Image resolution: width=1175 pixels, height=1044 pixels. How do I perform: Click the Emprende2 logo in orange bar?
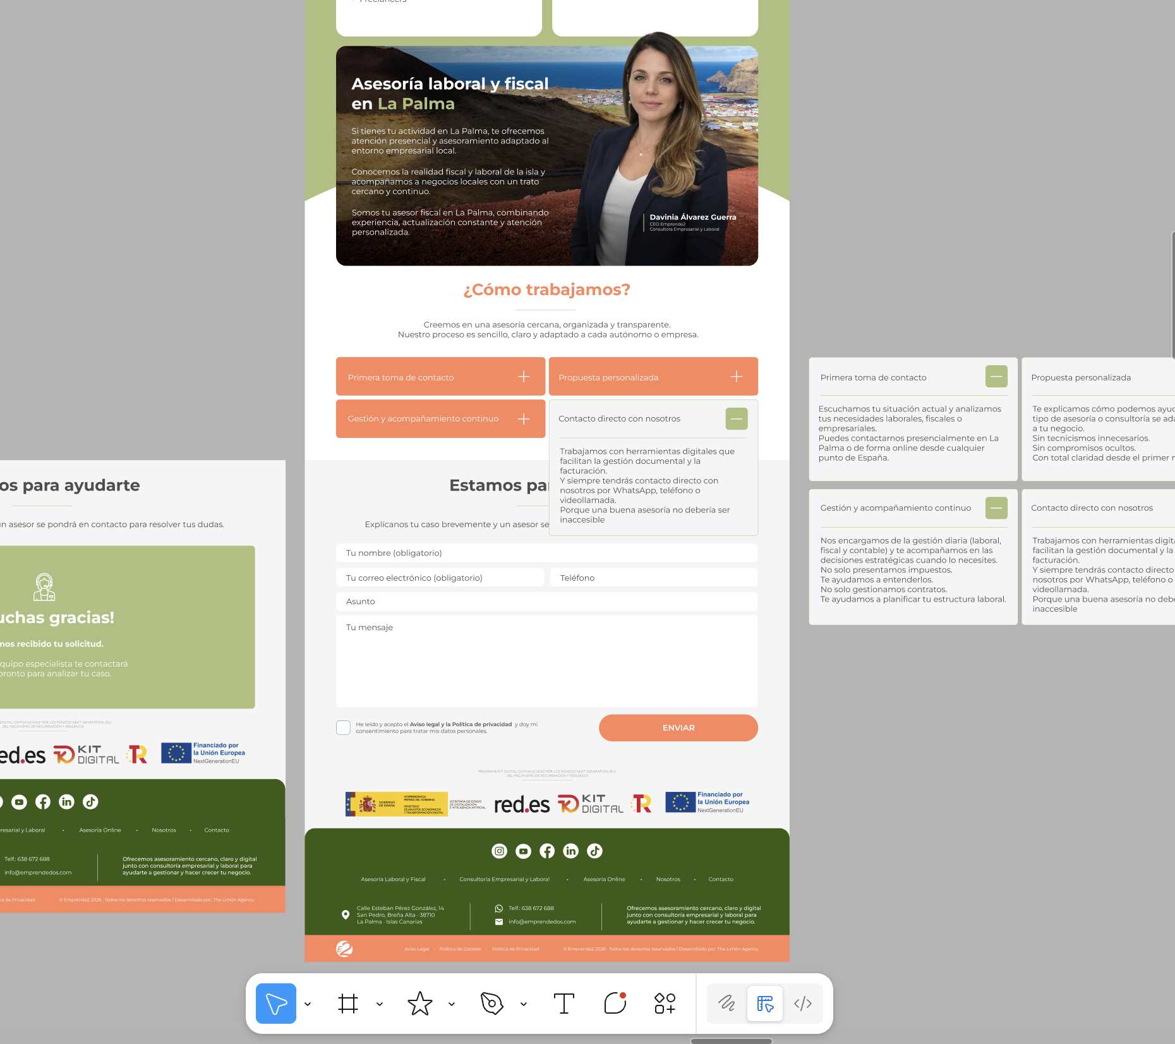[344, 949]
